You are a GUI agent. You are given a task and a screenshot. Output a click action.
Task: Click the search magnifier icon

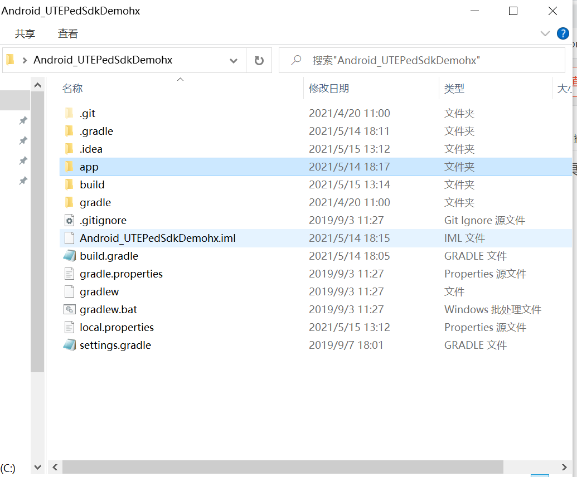coord(296,60)
